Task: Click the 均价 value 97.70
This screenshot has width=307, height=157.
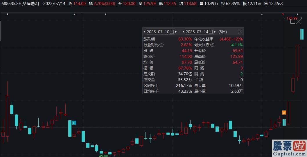Action: pyautogui.click(x=187, y=62)
